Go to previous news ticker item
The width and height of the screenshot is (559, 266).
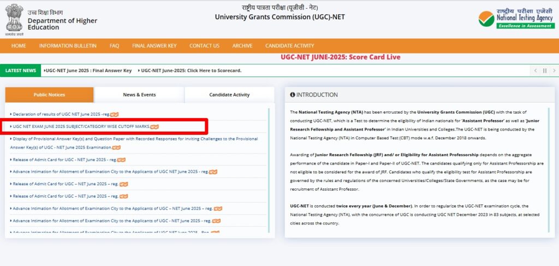pos(535,70)
